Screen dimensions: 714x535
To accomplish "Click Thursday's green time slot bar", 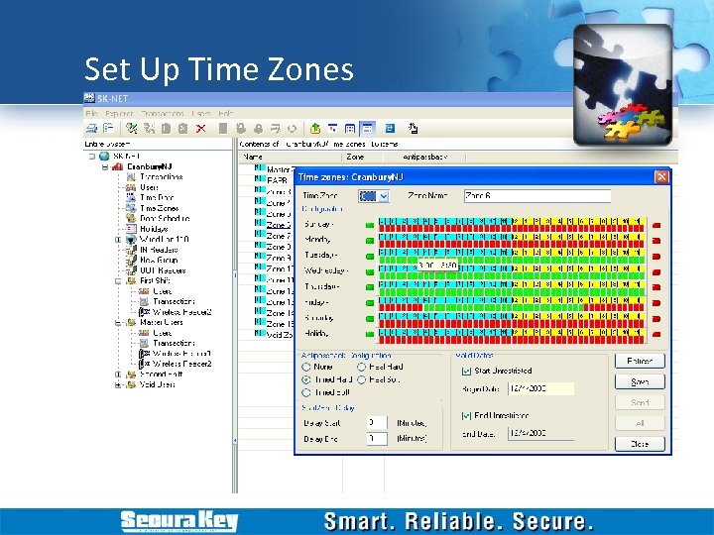I will [512, 292].
